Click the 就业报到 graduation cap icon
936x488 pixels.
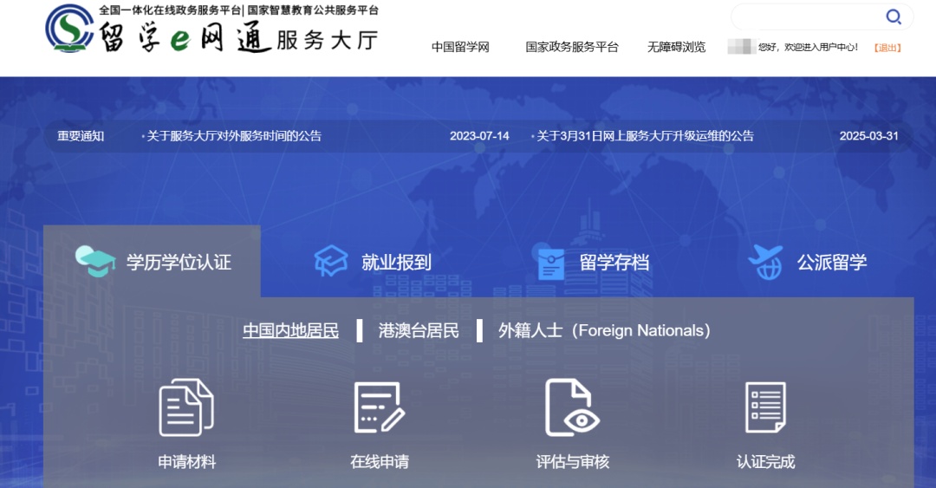[x=331, y=261]
